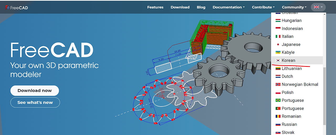Expand the Contribute dropdown menu
This screenshot has width=336, height=135.
click(263, 7)
